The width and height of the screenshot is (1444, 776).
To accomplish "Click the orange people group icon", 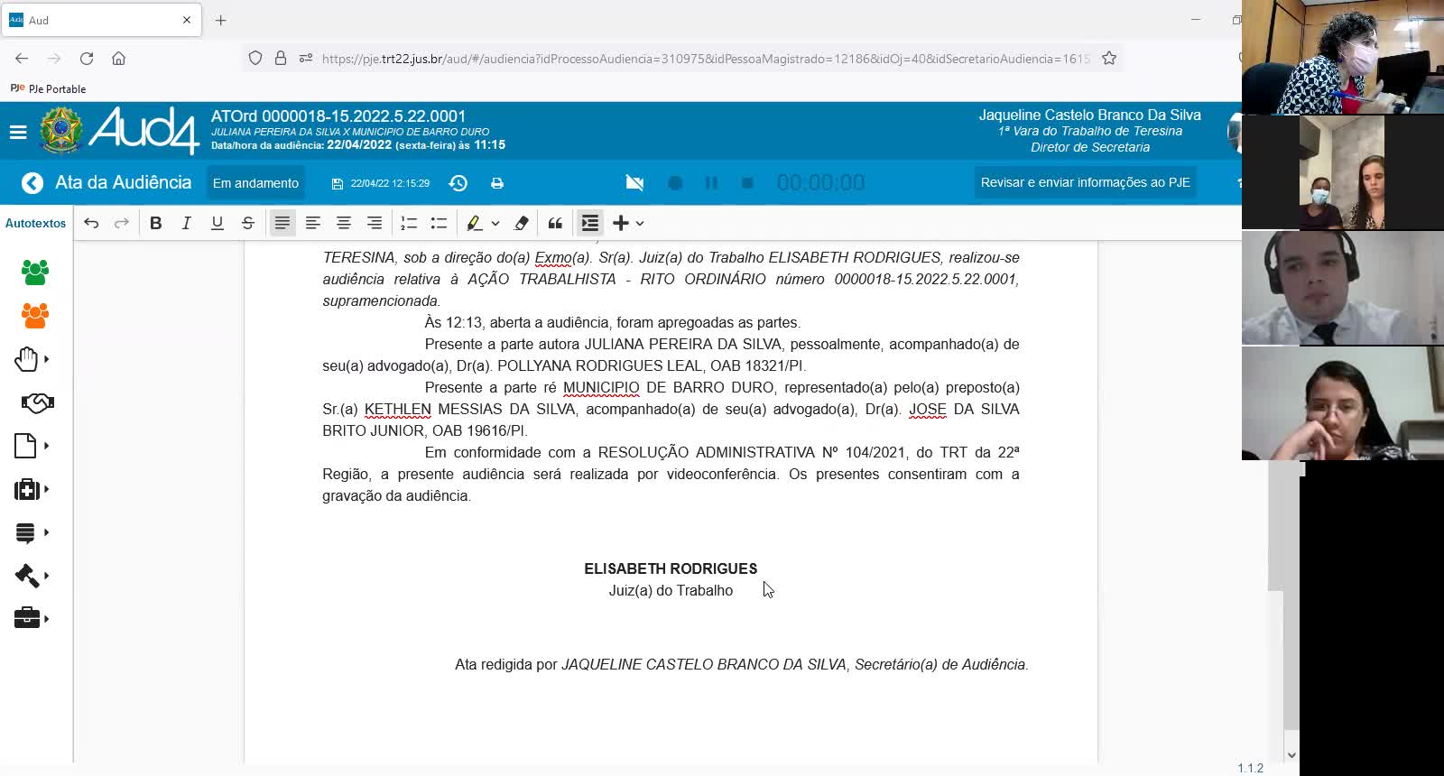I will (35, 315).
